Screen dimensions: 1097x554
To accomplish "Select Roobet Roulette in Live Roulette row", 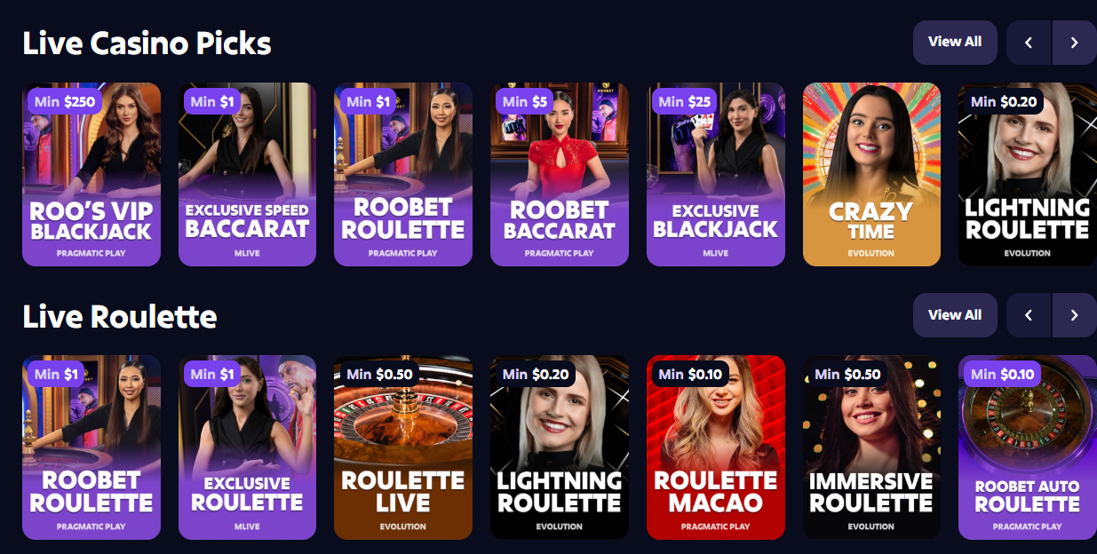I will coord(91,447).
